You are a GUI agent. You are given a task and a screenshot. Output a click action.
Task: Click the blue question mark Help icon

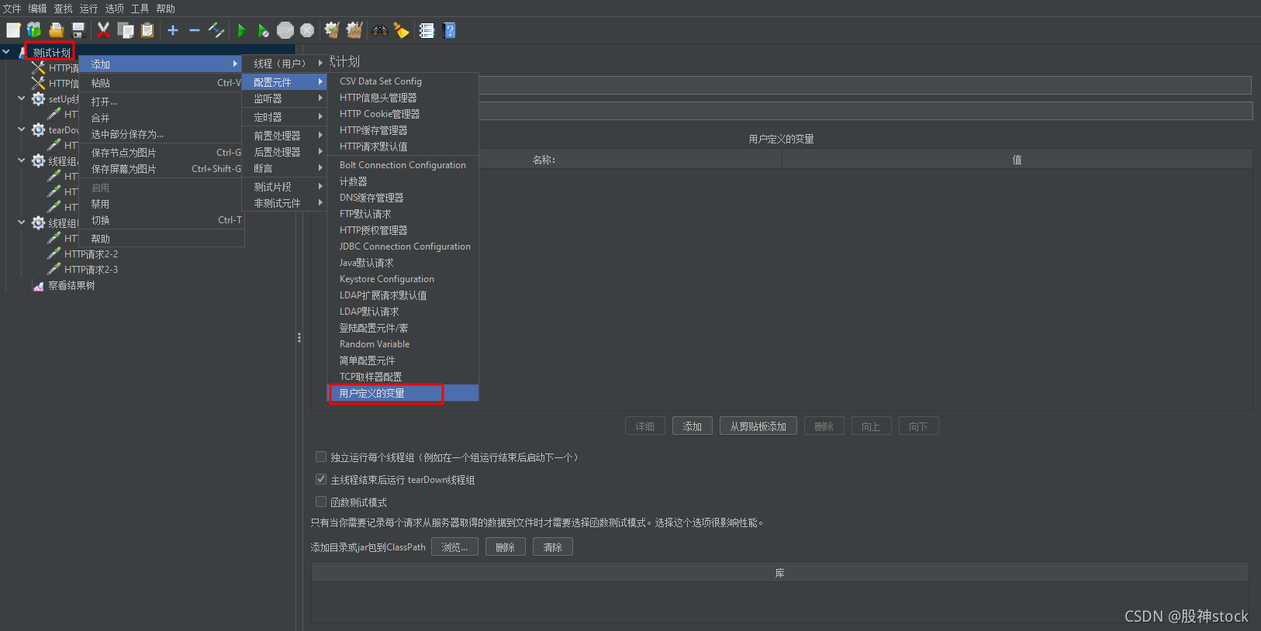pyautogui.click(x=449, y=30)
